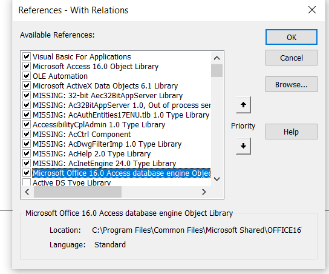Check the Active DS Type Library checkbox
Image resolution: width=329 pixels, height=274 pixels.
tap(27, 182)
